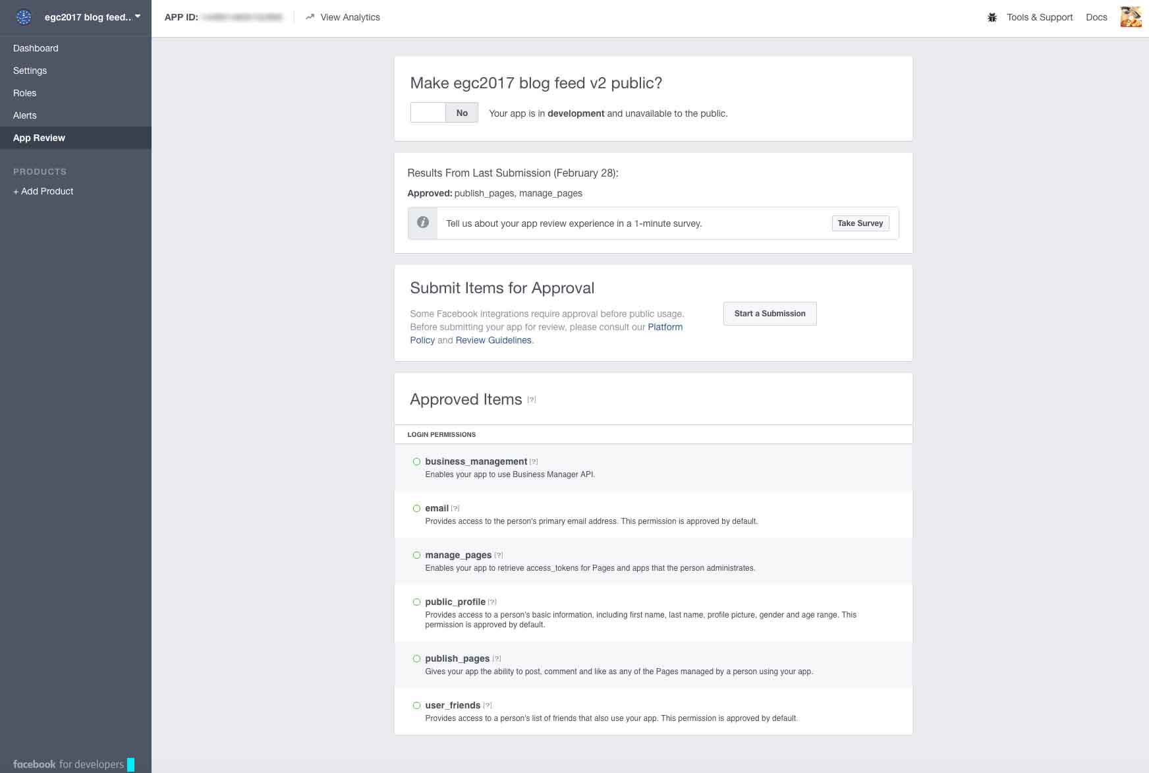The width and height of the screenshot is (1149, 773).
Task: Click the 'Submit Items for Approval' heading
Action: click(502, 288)
